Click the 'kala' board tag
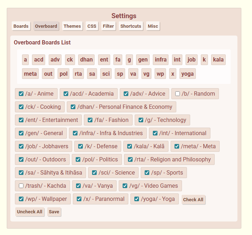Screen dimensions: 252x235 (218, 60)
